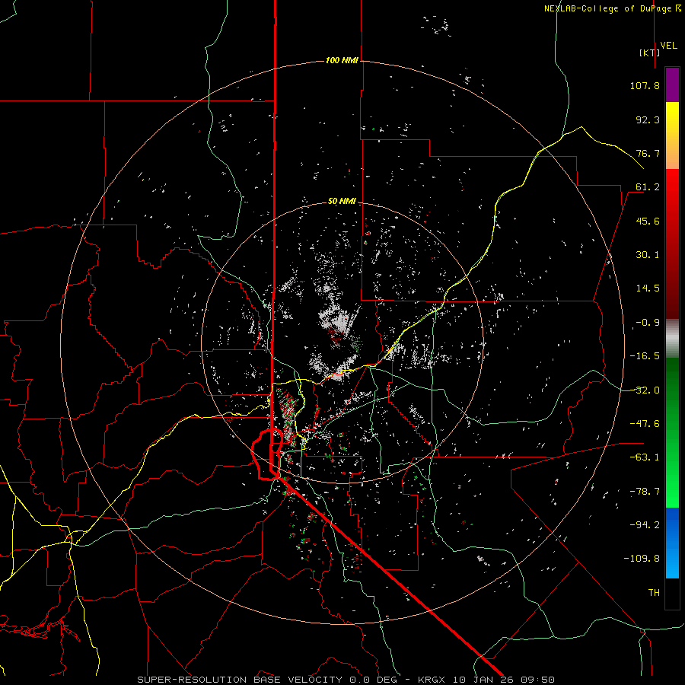Select the -47.6 velocity scale value

645,424
